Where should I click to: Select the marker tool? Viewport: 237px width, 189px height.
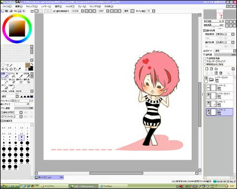(x=5, y=81)
